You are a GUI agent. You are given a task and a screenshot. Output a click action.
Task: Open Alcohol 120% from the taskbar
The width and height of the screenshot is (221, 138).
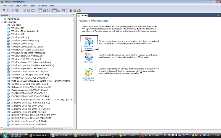pos(151,136)
